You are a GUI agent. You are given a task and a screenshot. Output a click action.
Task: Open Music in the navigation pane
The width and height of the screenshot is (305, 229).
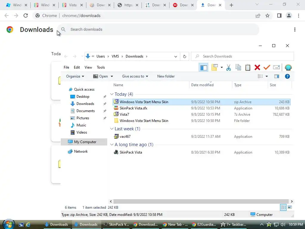[x=81, y=125]
